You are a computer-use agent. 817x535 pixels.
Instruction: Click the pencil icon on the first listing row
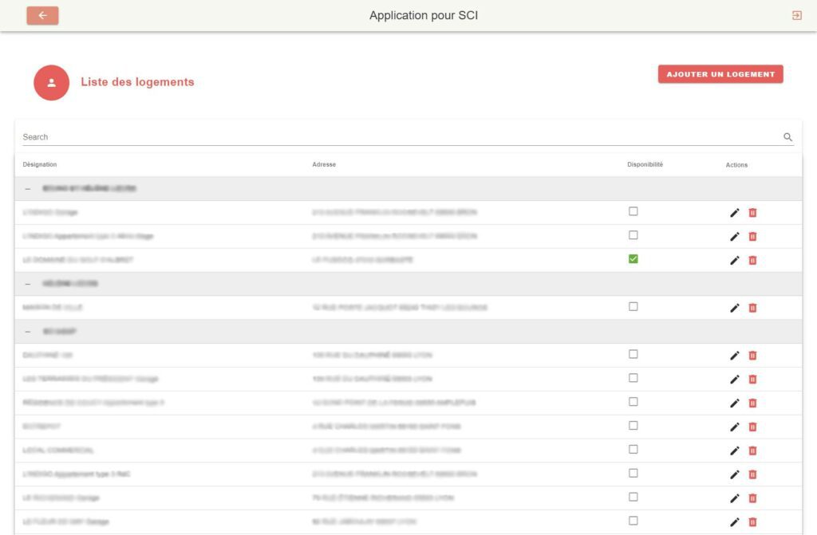coord(735,212)
